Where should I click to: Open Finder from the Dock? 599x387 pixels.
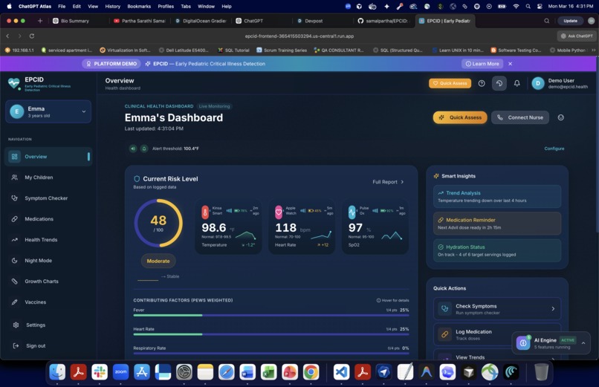point(57,371)
